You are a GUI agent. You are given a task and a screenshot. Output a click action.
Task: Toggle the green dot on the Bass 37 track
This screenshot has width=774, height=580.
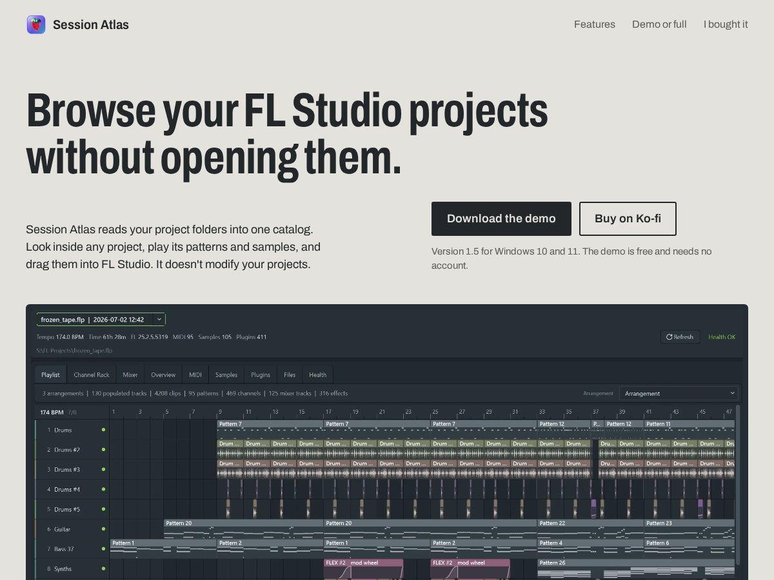click(103, 549)
